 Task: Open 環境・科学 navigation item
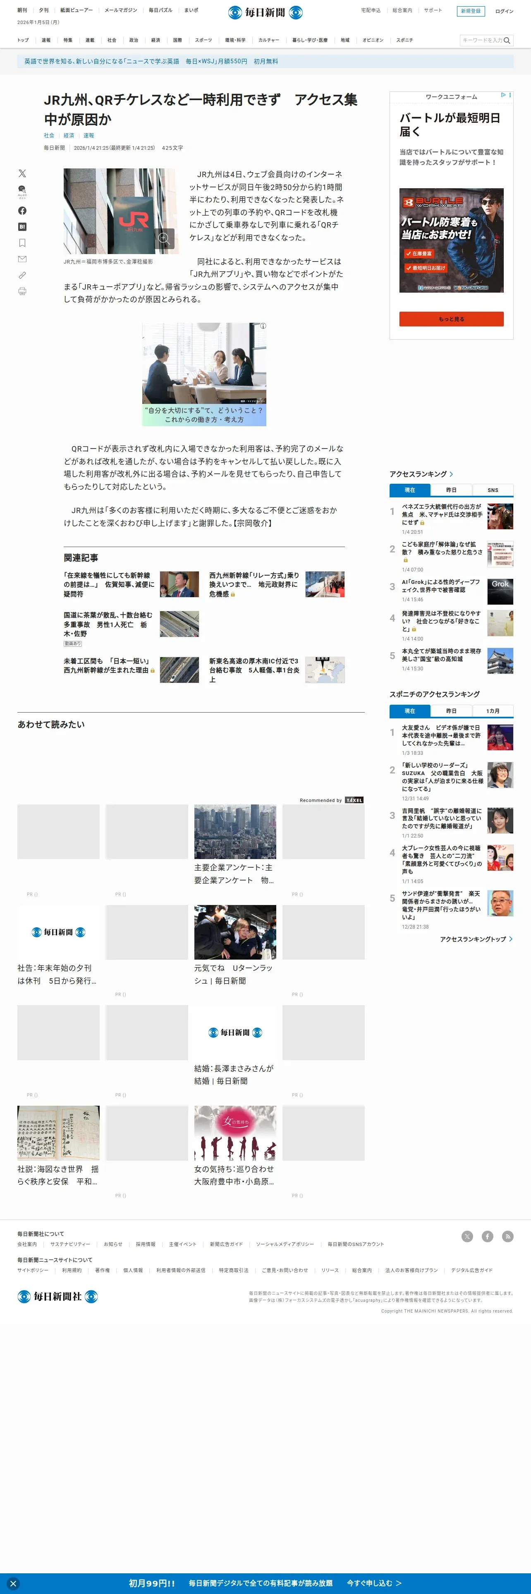pyautogui.click(x=236, y=40)
